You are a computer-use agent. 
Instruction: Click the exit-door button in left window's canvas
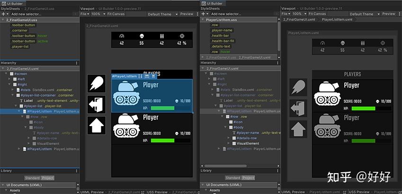click(97, 104)
